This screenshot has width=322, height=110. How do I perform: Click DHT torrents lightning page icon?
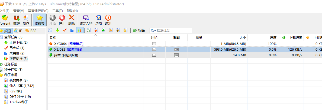coord(118,30)
